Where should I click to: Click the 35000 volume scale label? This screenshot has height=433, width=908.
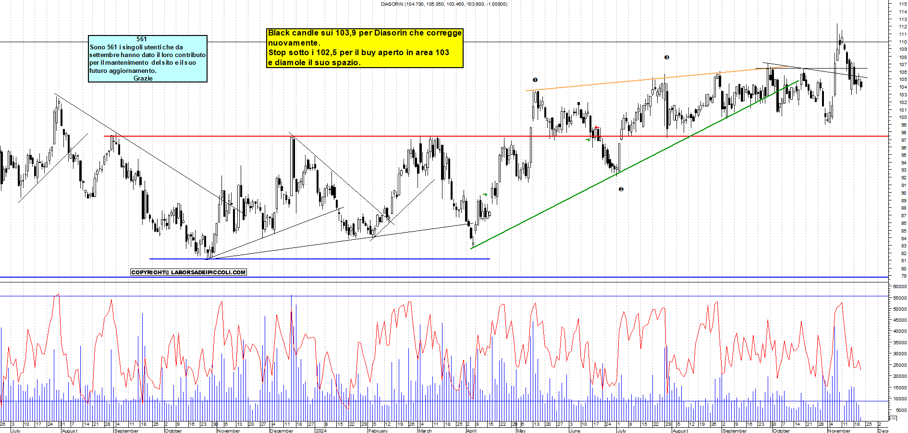click(899, 343)
